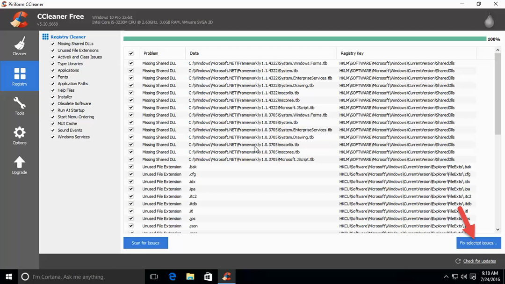
Task: Toggle the Unused File Extensions option
Action: [53, 51]
